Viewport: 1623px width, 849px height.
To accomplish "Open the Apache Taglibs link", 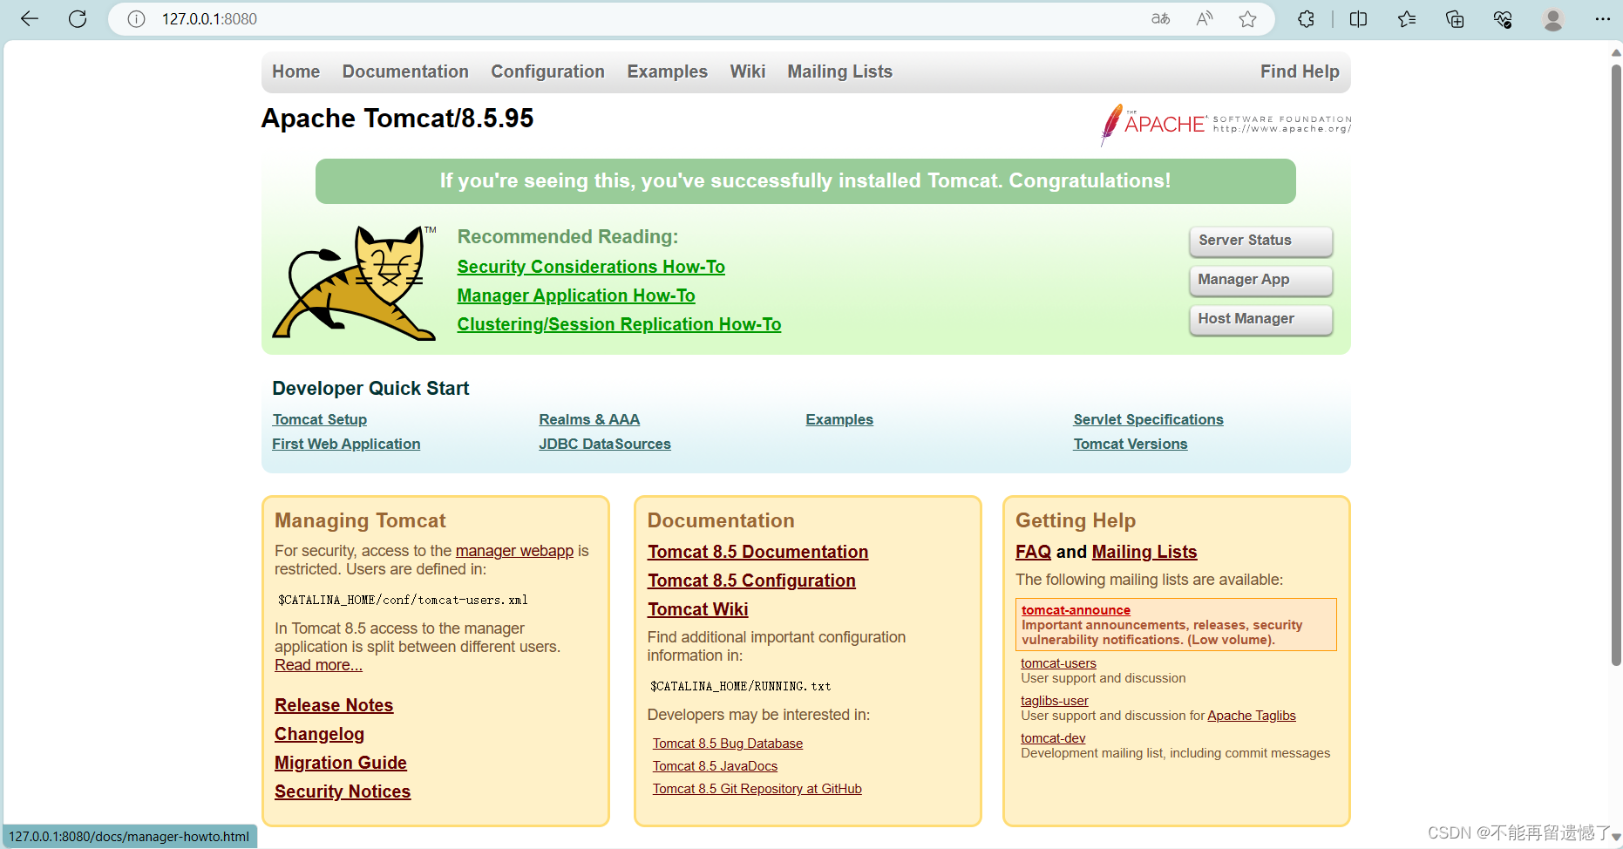I will [1251, 716].
